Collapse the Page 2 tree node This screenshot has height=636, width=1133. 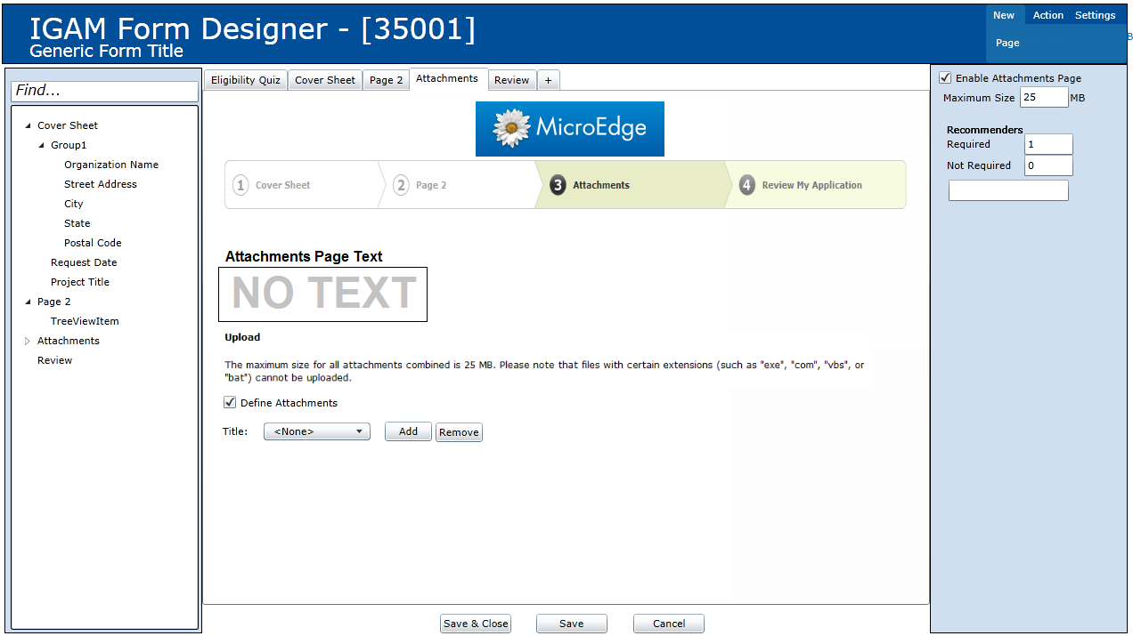pos(28,302)
